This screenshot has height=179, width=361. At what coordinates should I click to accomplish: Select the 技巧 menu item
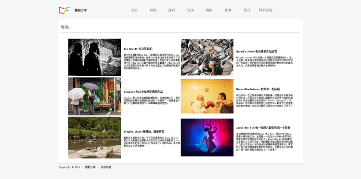[x=172, y=10]
